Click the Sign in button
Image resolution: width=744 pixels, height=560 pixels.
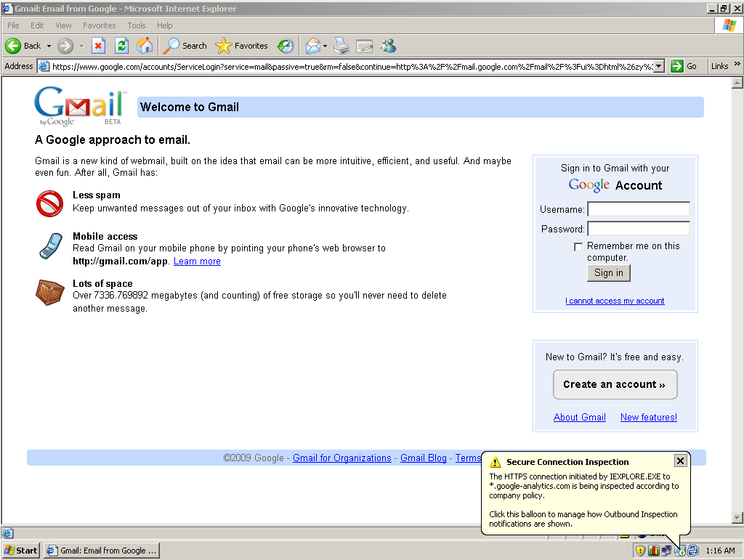click(x=609, y=273)
